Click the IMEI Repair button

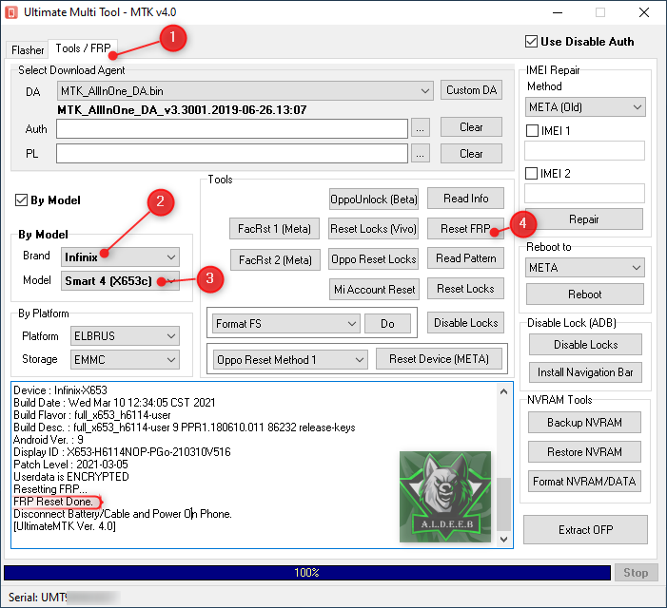tap(584, 219)
